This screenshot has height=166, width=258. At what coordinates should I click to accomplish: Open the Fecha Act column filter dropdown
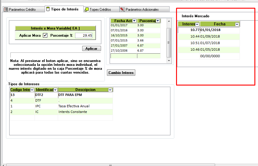coord(134,21)
